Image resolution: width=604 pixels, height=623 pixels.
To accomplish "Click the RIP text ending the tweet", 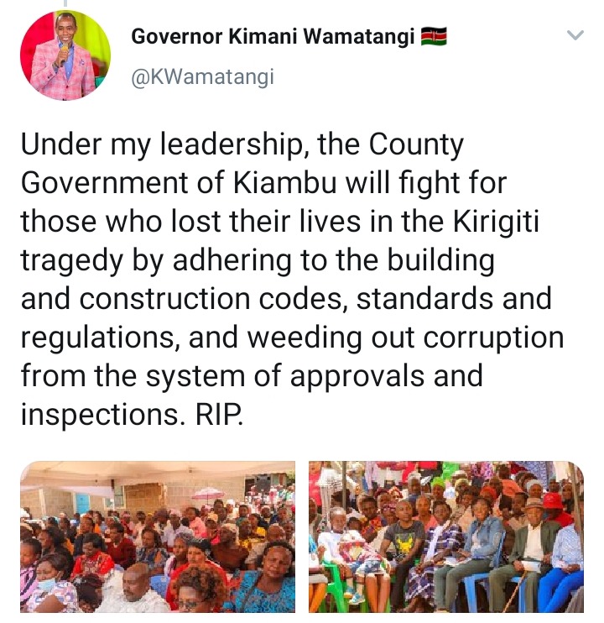I will (x=218, y=415).
